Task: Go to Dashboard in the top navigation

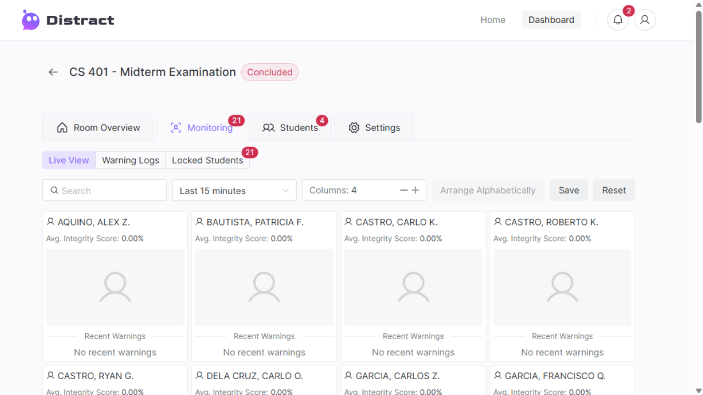Action: coord(551,20)
